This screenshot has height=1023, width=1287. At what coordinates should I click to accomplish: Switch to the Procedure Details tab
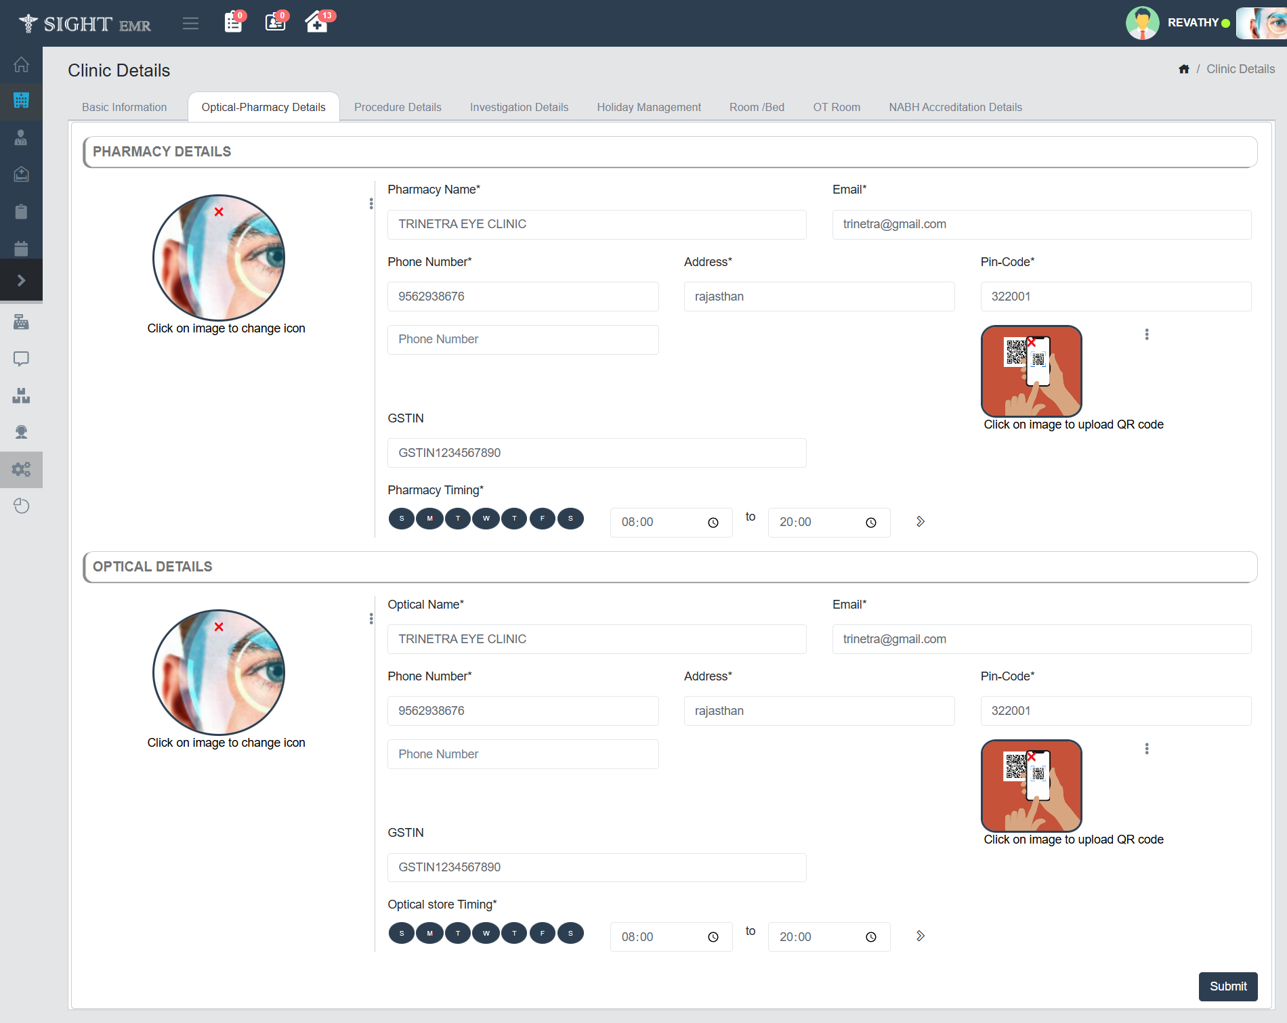click(x=398, y=107)
